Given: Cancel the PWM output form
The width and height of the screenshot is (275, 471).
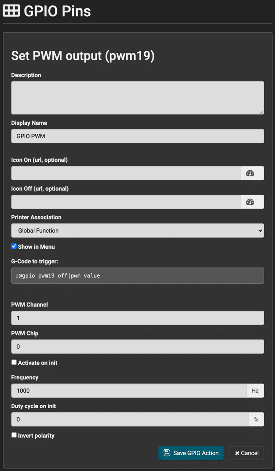Looking at the screenshot, I should coord(247,453).
